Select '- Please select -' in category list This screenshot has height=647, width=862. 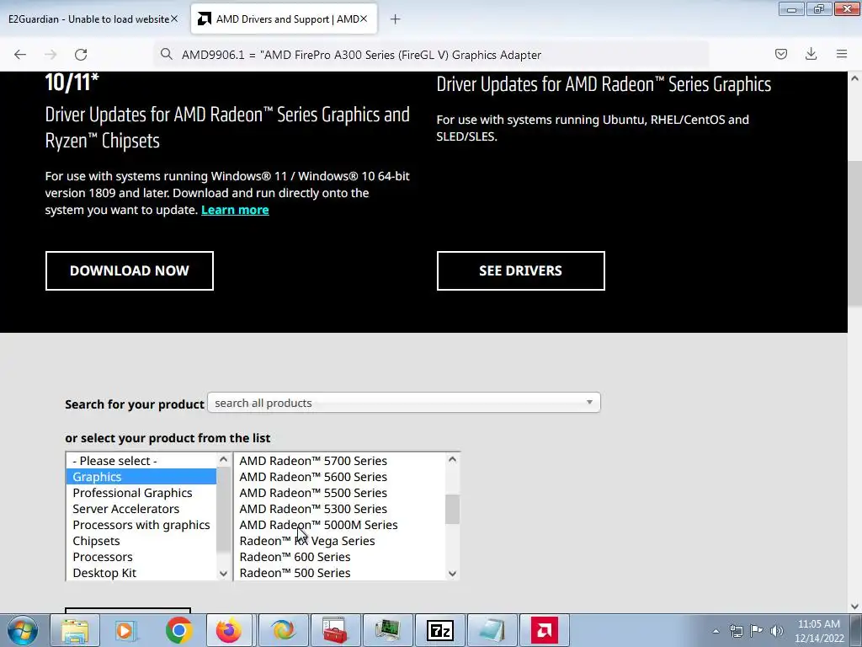point(141,461)
